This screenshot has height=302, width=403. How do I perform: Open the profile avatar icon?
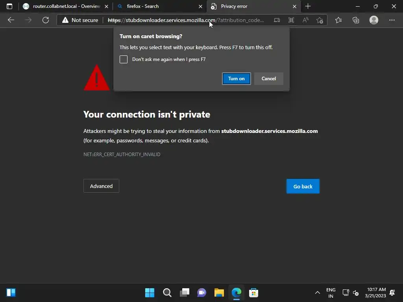point(374,20)
